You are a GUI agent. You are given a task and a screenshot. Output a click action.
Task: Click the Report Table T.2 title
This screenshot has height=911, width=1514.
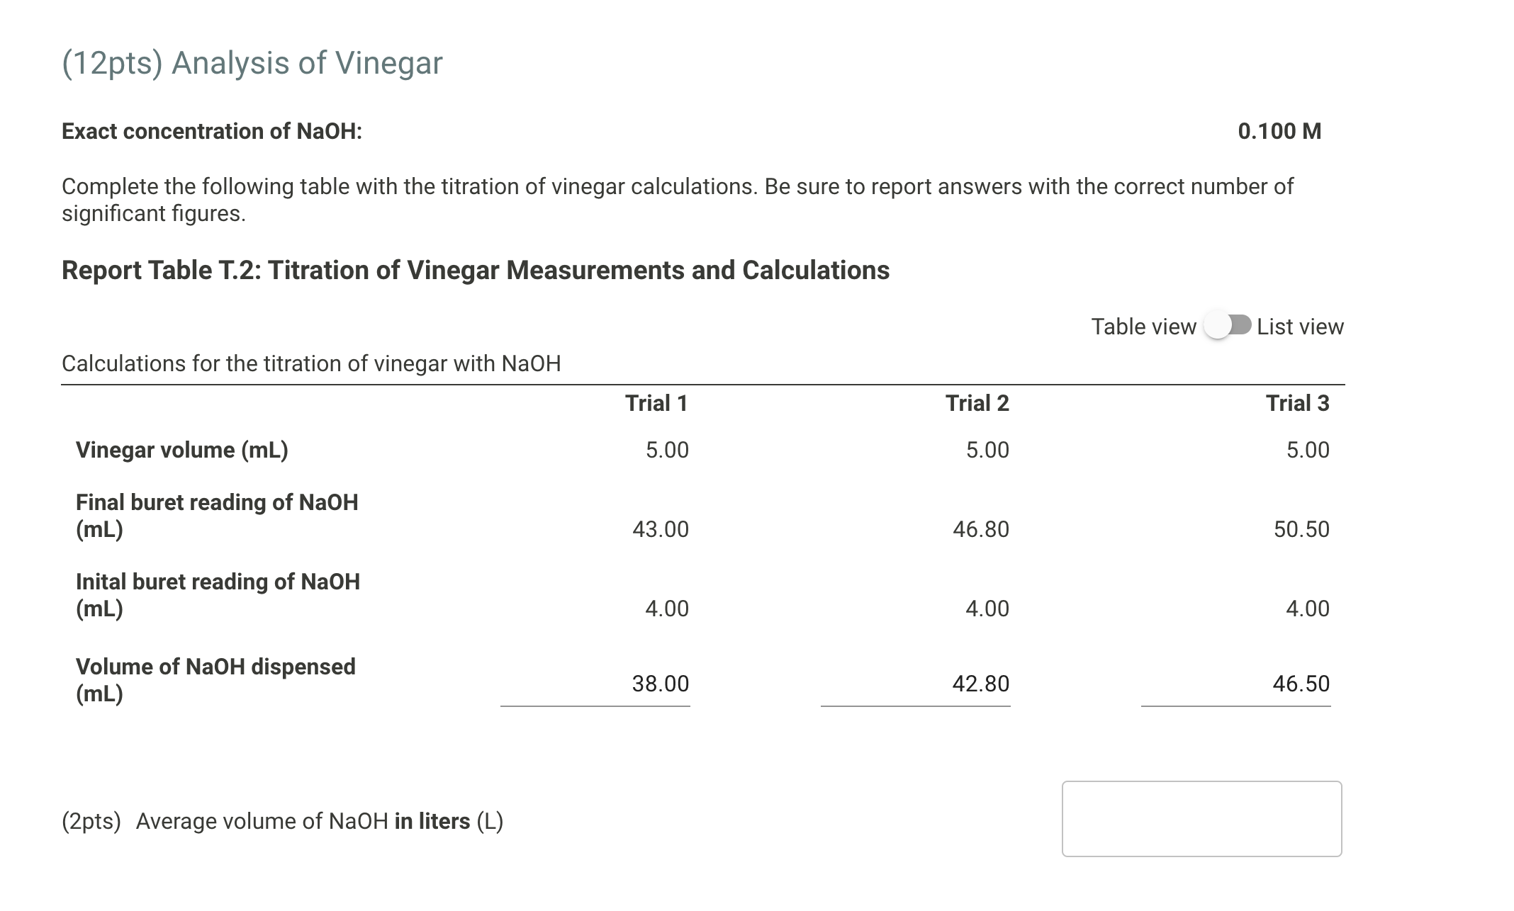tap(476, 270)
